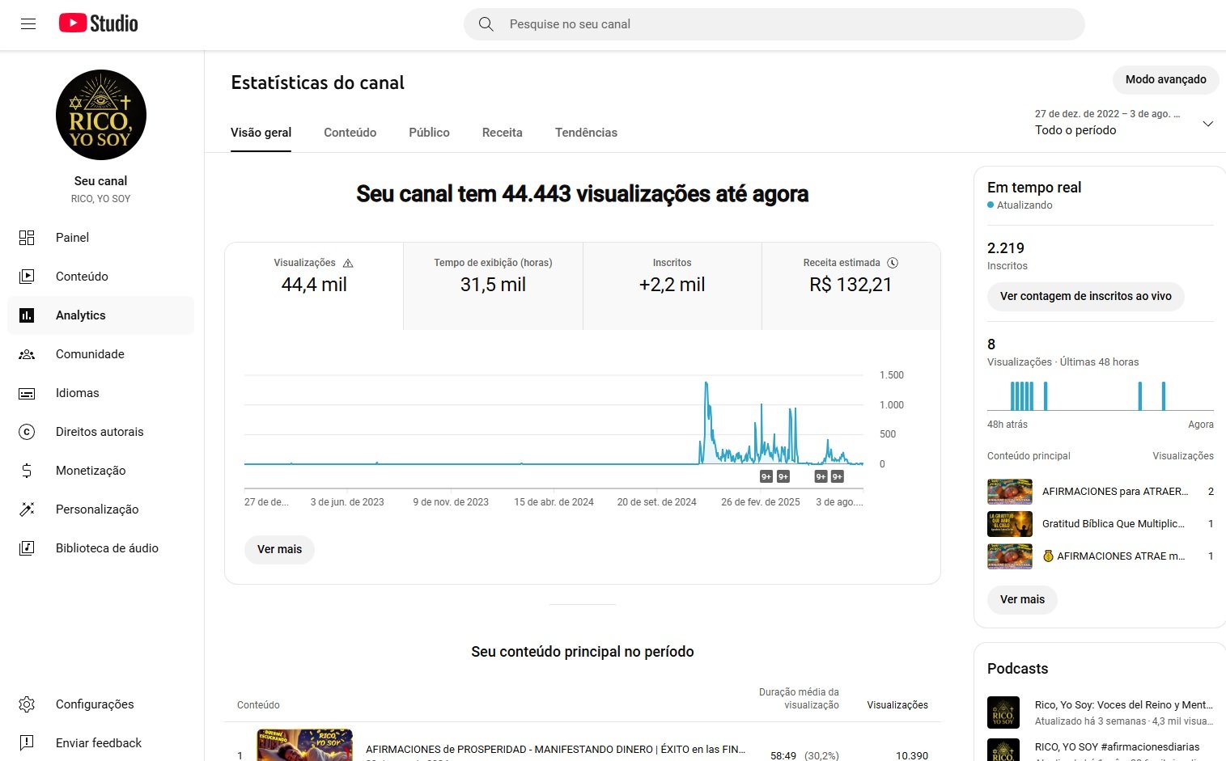The image size is (1226, 761).
Task: Click the search magnifier icon
Action: [486, 24]
